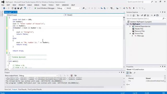The width and height of the screenshot is (167, 94).
Task: Open the Toolbox side panel
Action: click(x=2, y=14)
